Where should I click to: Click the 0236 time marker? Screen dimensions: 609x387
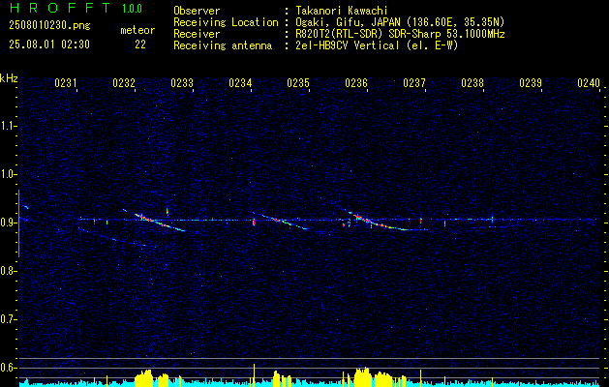356,82
